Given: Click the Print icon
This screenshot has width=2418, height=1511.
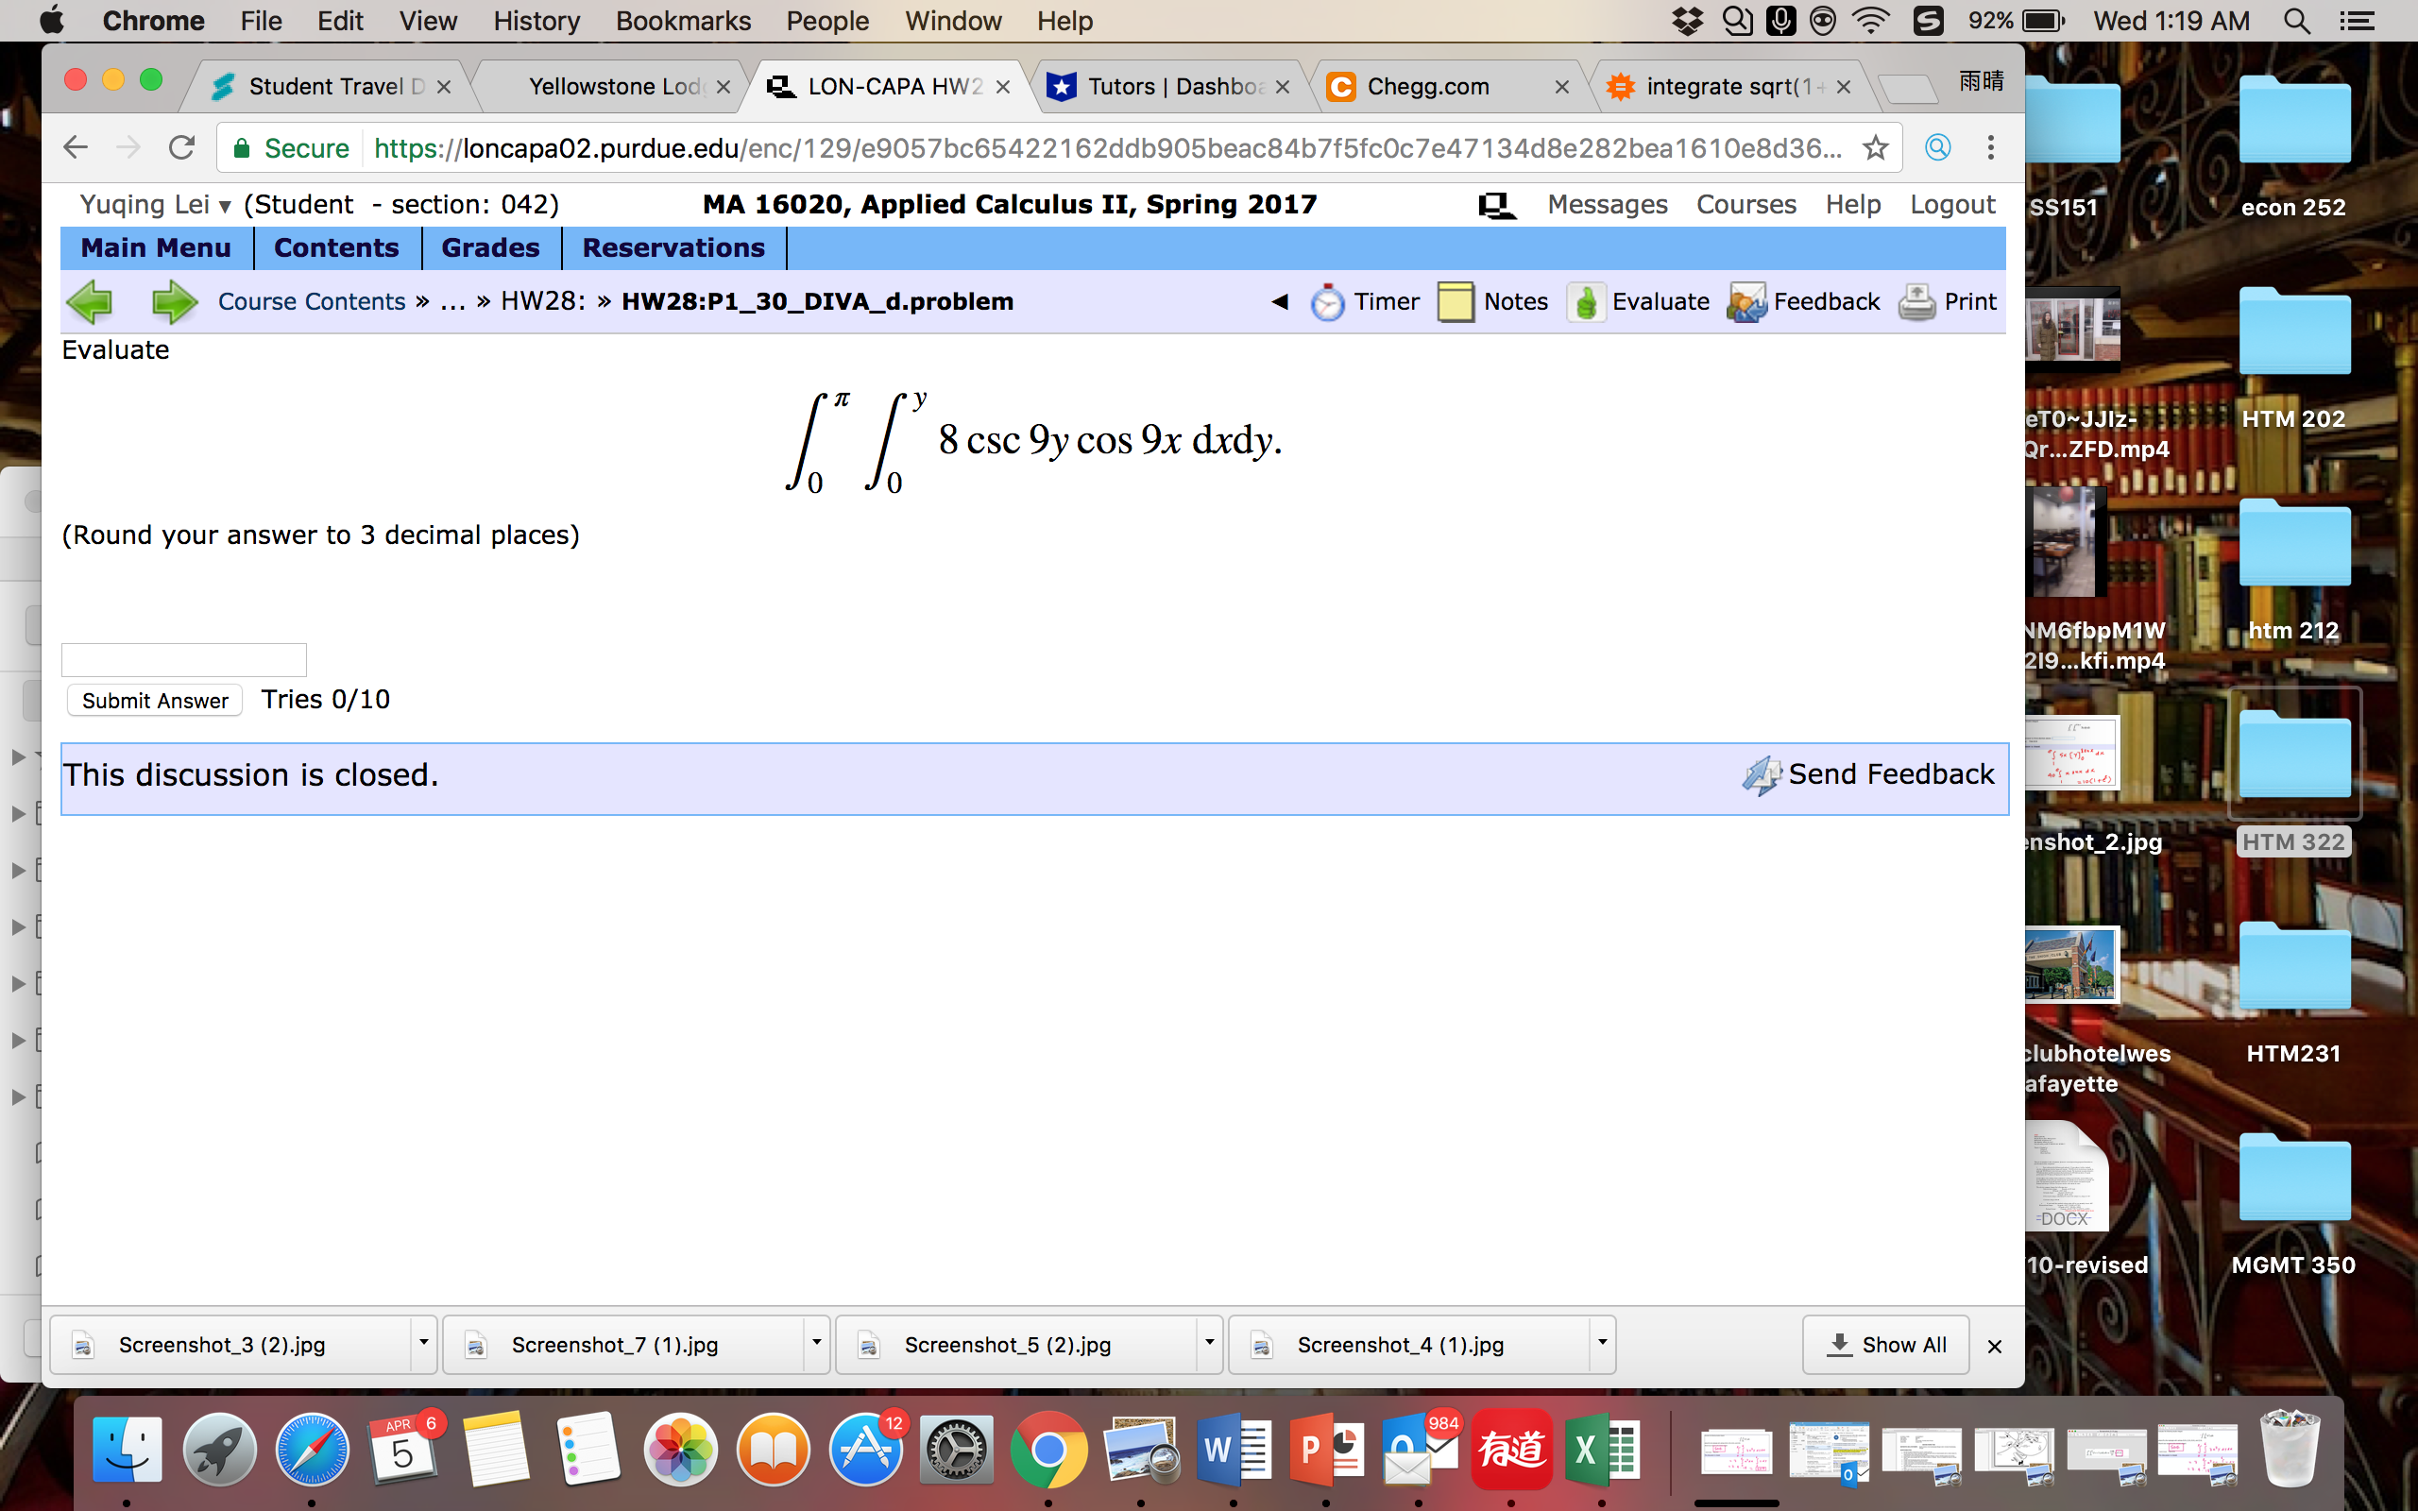Looking at the screenshot, I should [x=1916, y=302].
